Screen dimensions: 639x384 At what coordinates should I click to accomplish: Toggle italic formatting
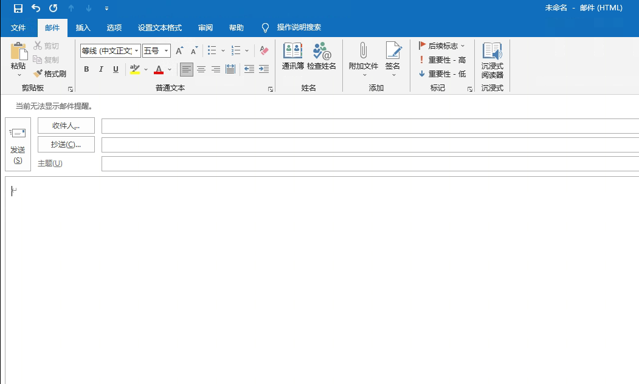pos(100,69)
